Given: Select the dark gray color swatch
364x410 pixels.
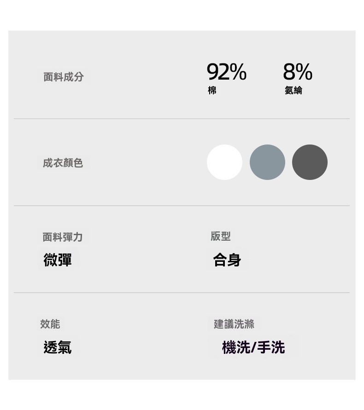Looking at the screenshot, I should click(x=310, y=162).
